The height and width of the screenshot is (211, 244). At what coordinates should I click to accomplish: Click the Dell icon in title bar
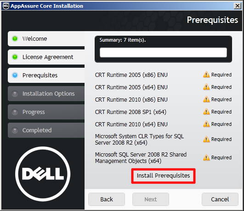(x=6, y=6)
